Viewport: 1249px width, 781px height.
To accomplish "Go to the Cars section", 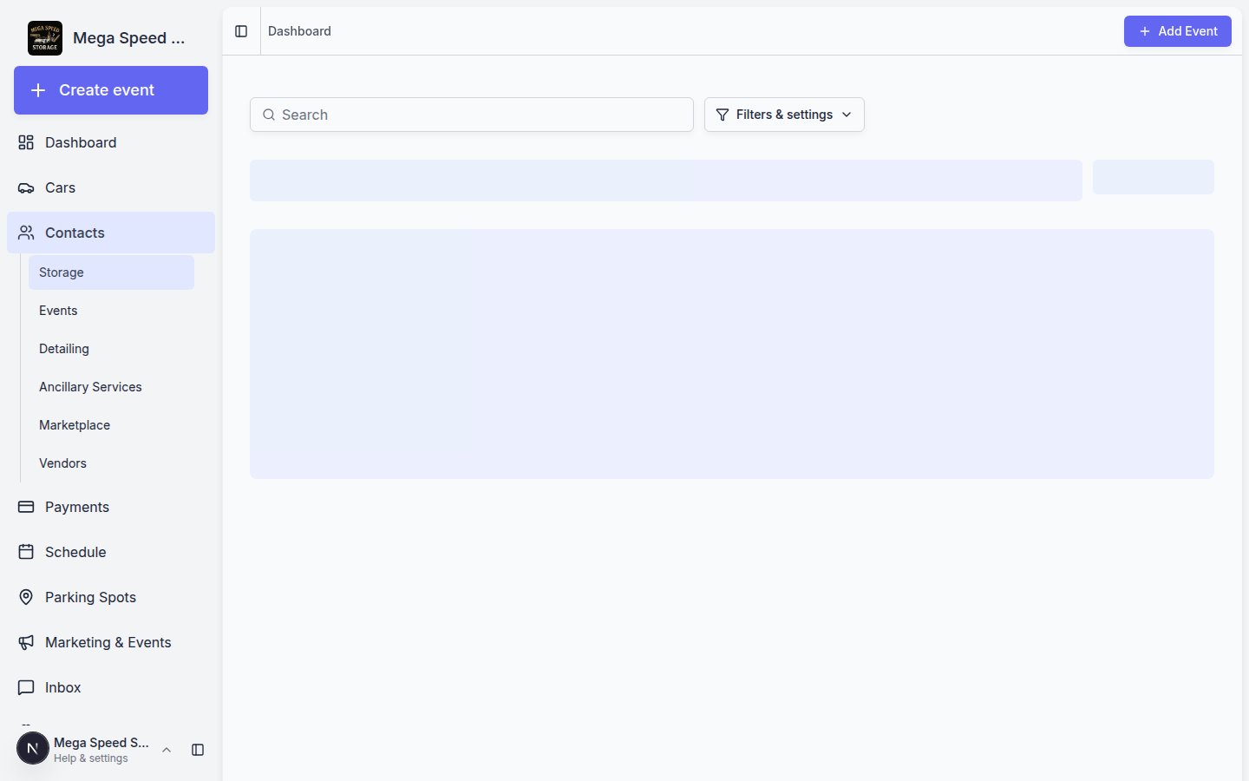I will click(111, 187).
